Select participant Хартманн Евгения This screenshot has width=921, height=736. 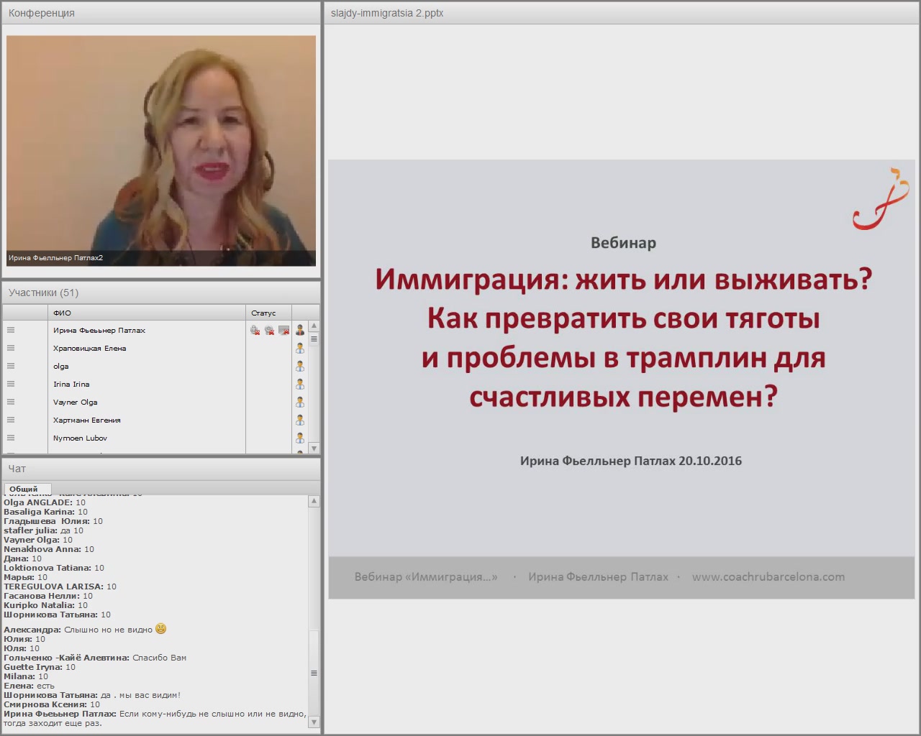click(x=87, y=420)
